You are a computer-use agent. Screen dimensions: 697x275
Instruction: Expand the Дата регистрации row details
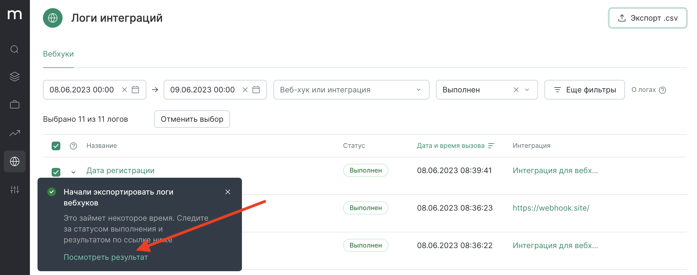pyautogui.click(x=73, y=172)
